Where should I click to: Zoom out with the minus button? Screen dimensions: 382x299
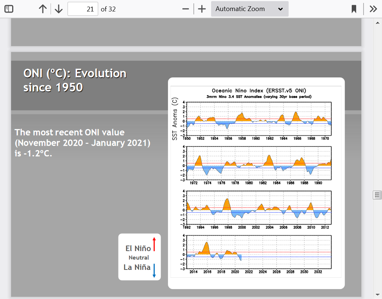186,9
